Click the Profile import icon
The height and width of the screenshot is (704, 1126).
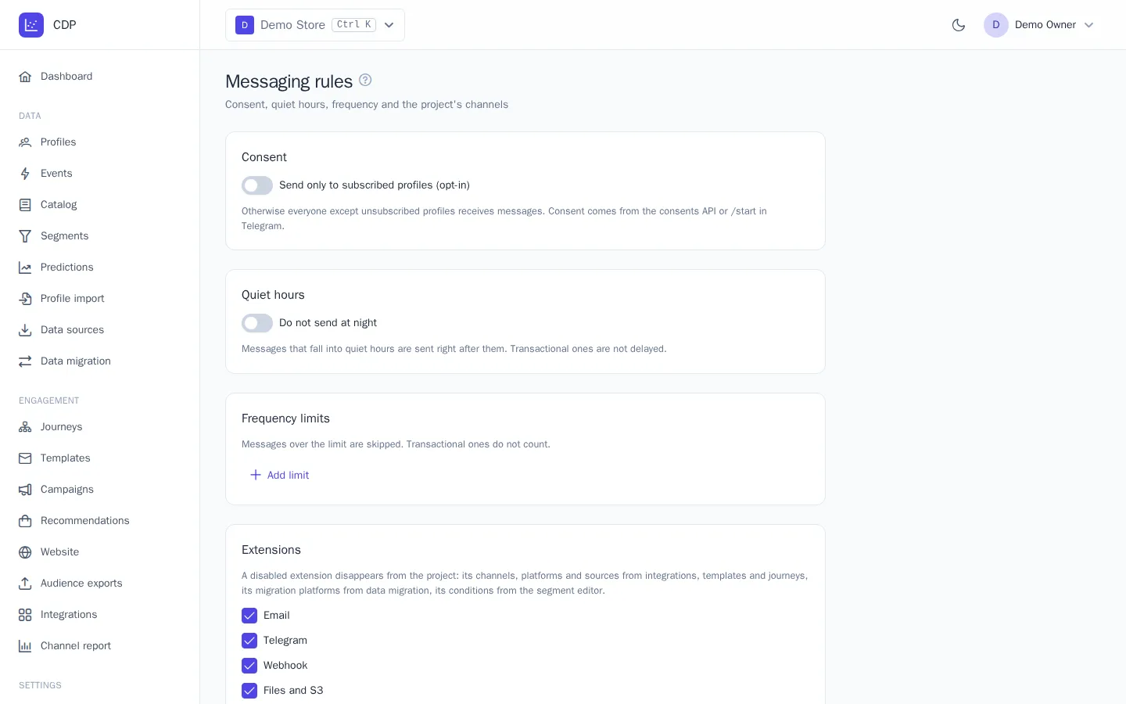tap(25, 299)
